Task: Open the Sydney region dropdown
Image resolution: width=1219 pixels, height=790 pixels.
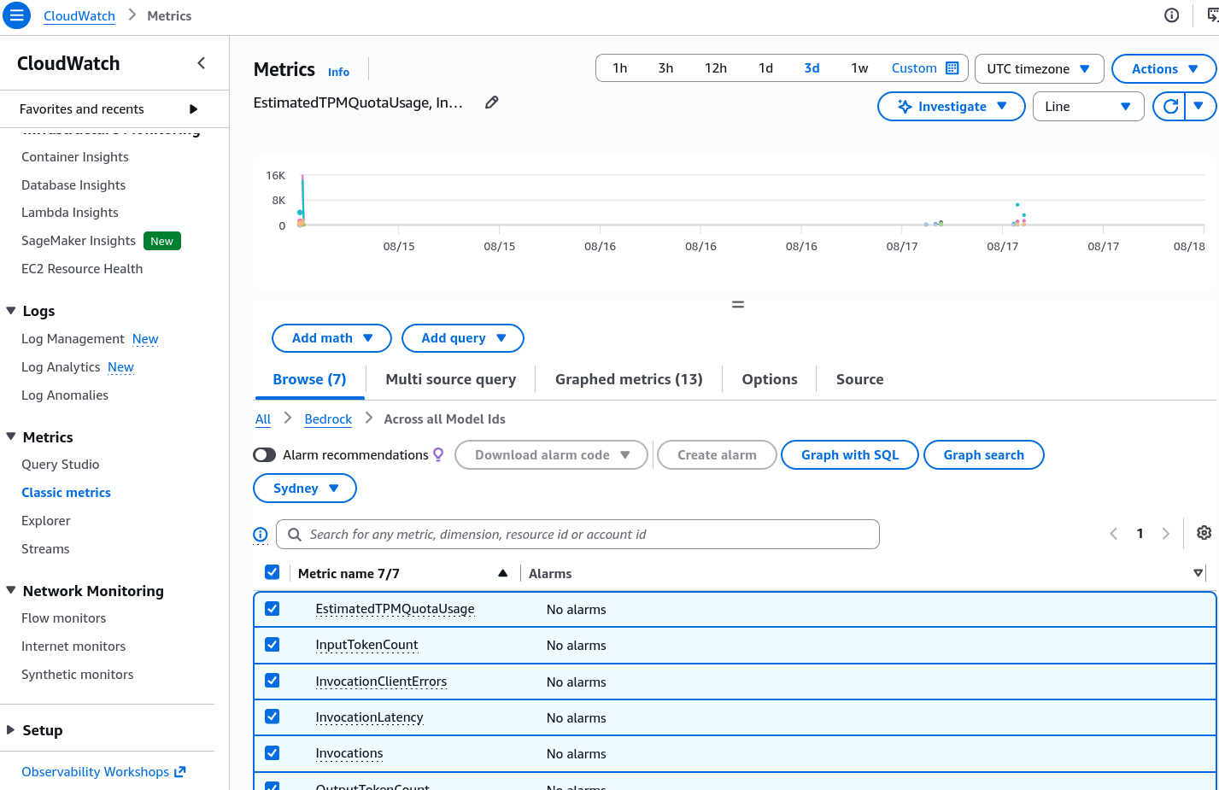Action: (305, 489)
